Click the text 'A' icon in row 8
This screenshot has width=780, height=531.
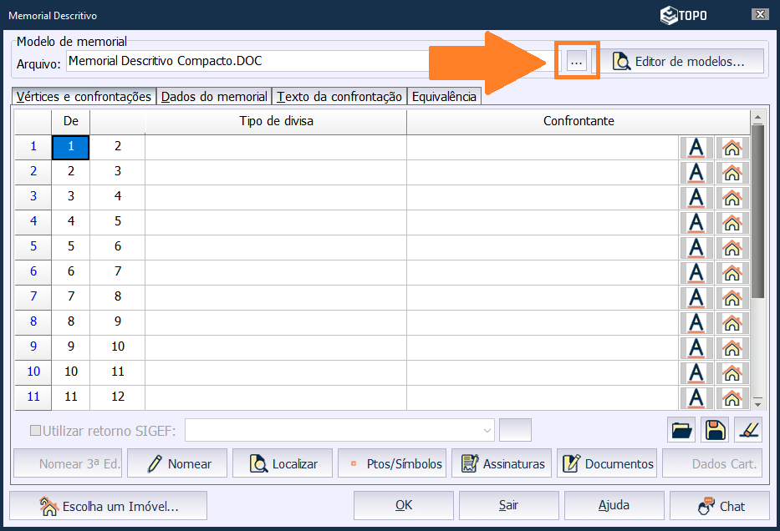click(x=696, y=322)
